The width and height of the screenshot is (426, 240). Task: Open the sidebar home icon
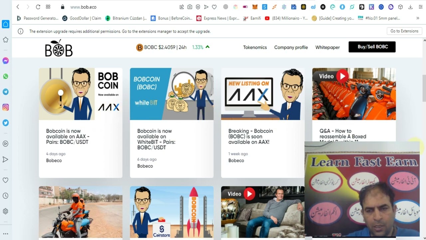(x=5, y=24)
